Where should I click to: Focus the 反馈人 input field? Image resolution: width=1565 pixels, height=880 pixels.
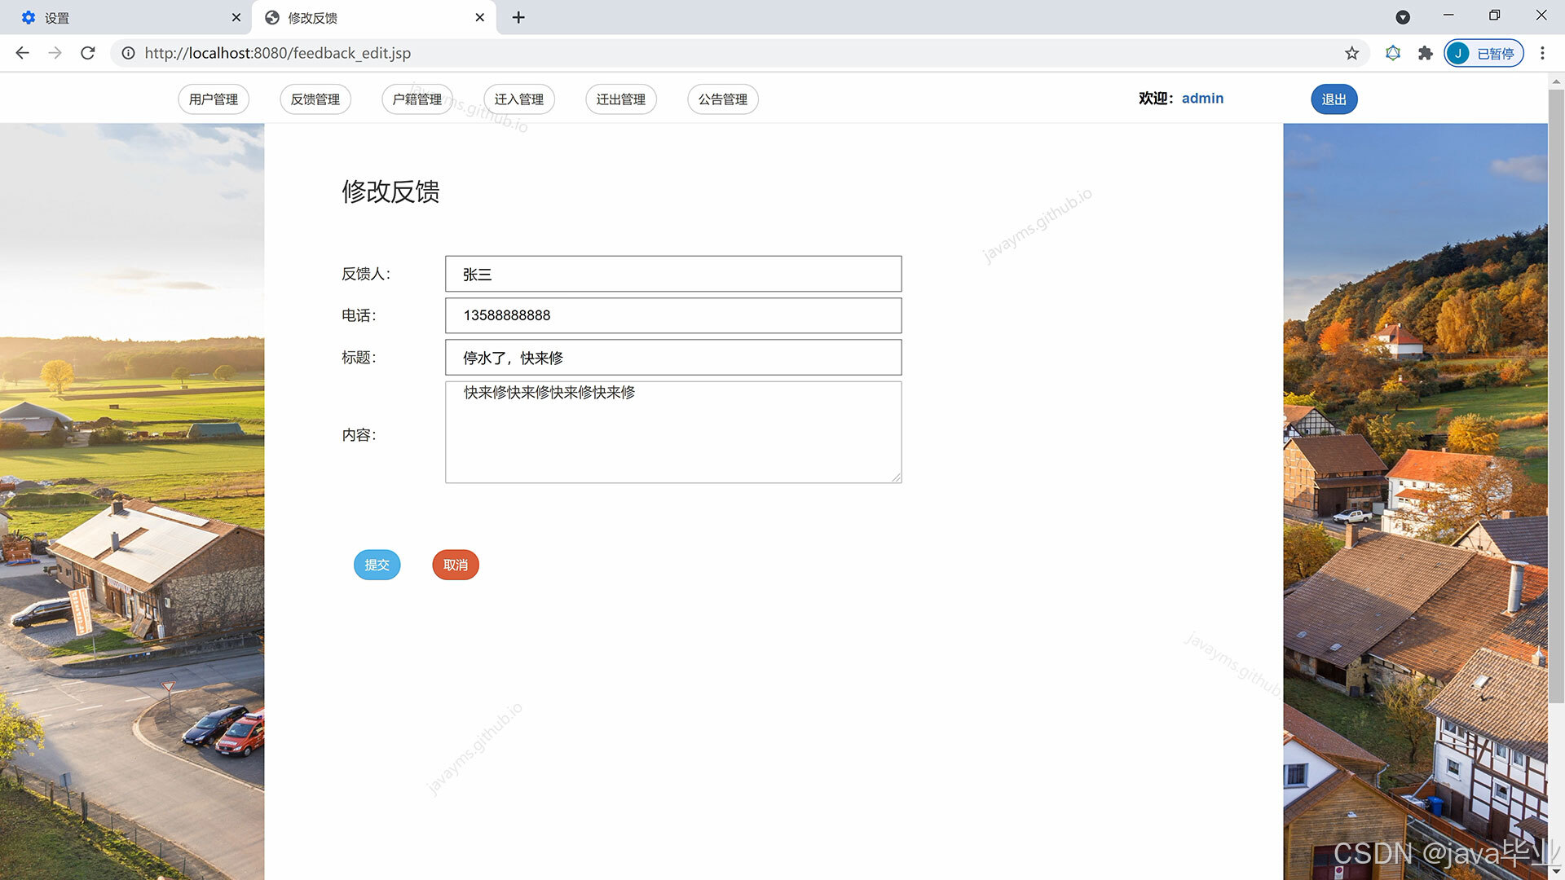click(673, 274)
